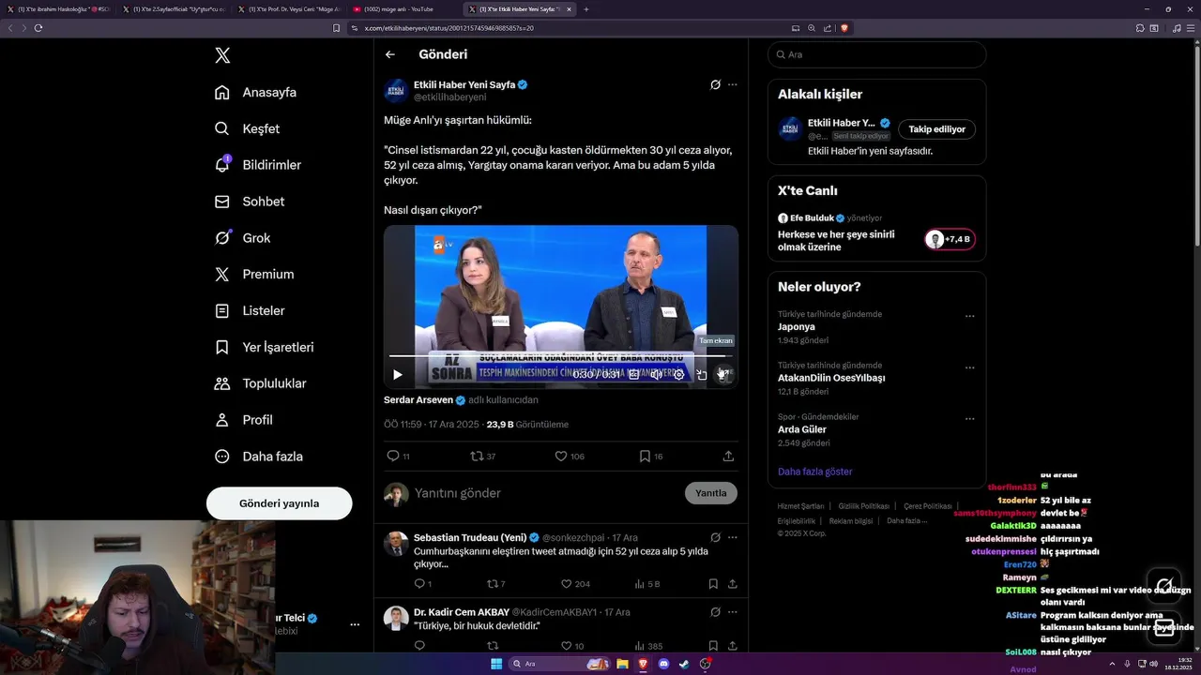Open a new browser tab
Screen dimensions: 1201x675
(x=586, y=9)
